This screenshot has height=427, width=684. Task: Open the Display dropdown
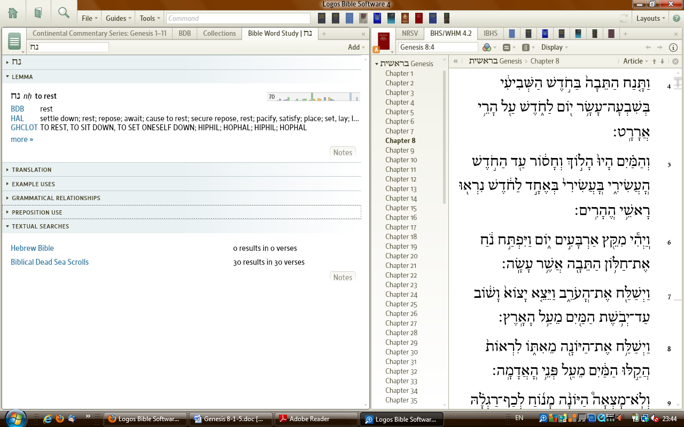555,47
